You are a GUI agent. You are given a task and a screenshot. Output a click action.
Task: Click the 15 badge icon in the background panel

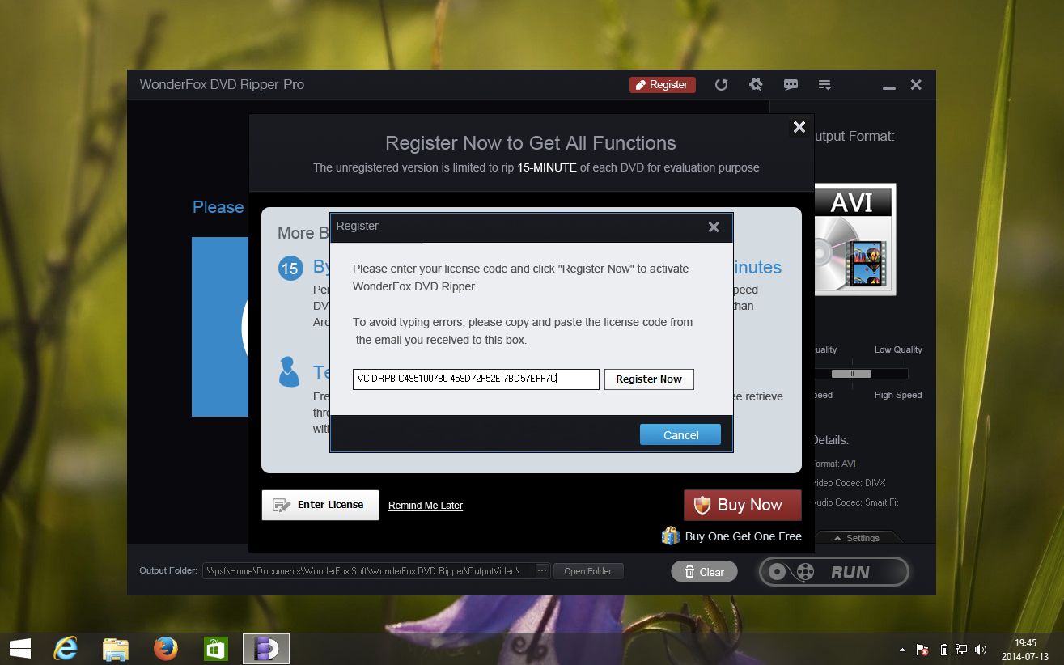(x=290, y=269)
